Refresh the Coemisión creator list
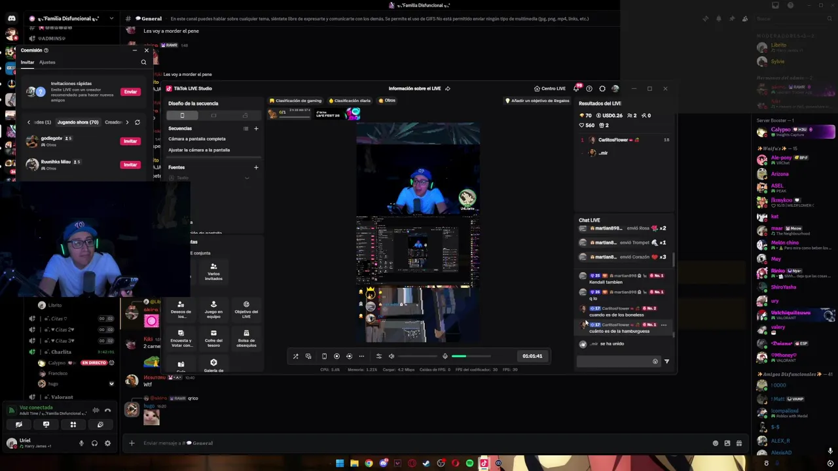This screenshot has height=471, width=838. (x=137, y=122)
